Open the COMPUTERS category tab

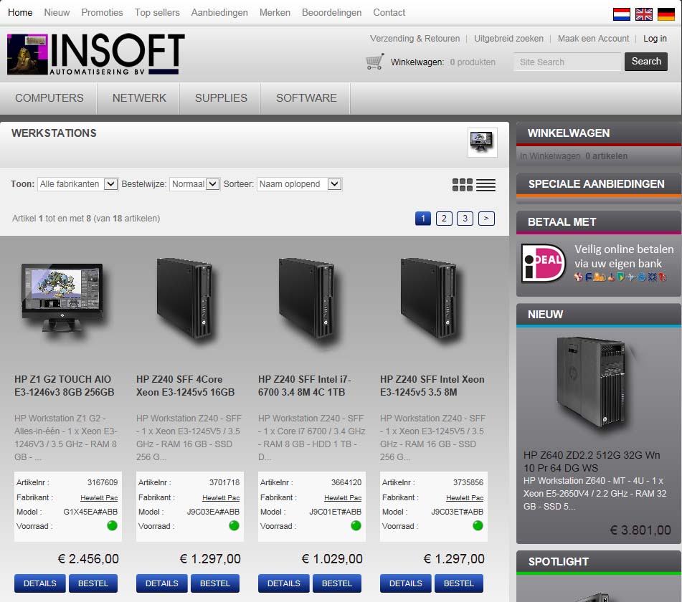(49, 98)
